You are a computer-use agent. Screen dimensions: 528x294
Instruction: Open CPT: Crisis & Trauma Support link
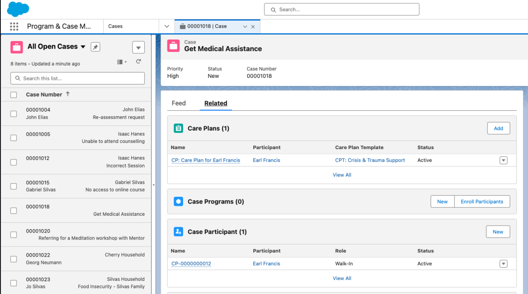(x=370, y=161)
